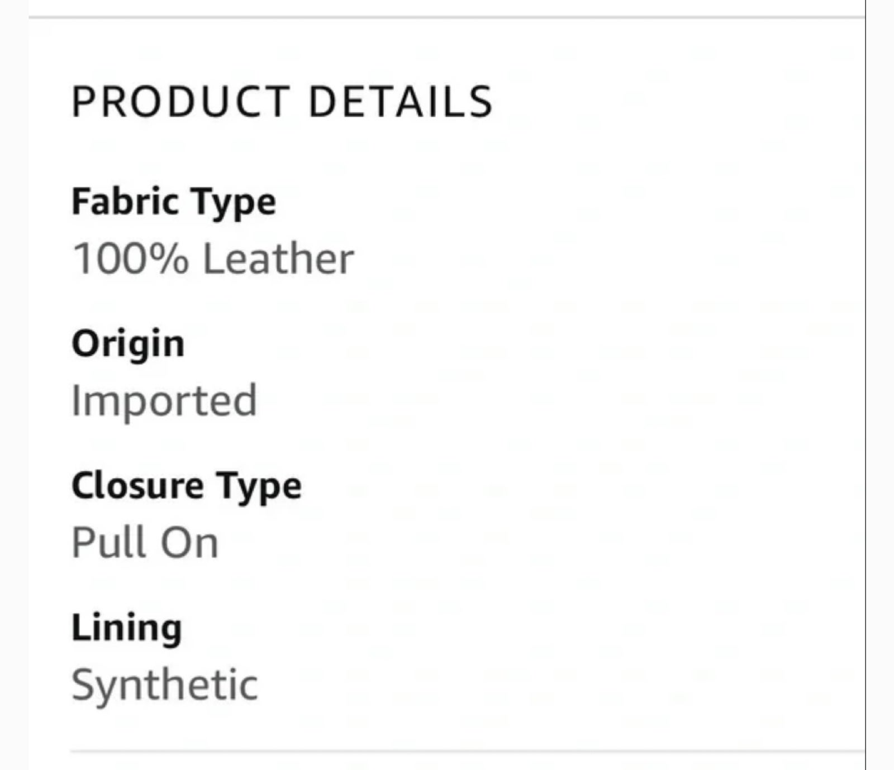Click the word Type after Fabric
The image size is (894, 770).
click(x=232, y=202)
